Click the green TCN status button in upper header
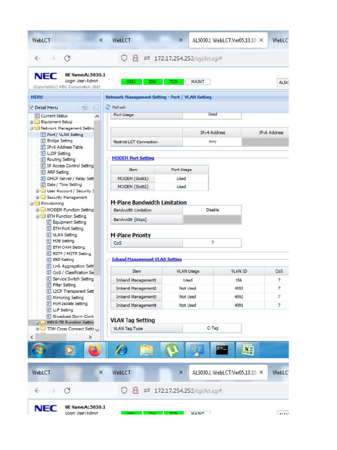Screen dimensions: 337x450 click(173, 82)
